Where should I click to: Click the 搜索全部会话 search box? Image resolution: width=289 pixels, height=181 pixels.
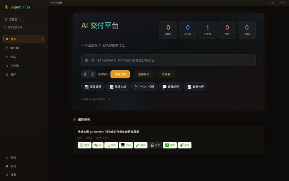pos(24,28)
